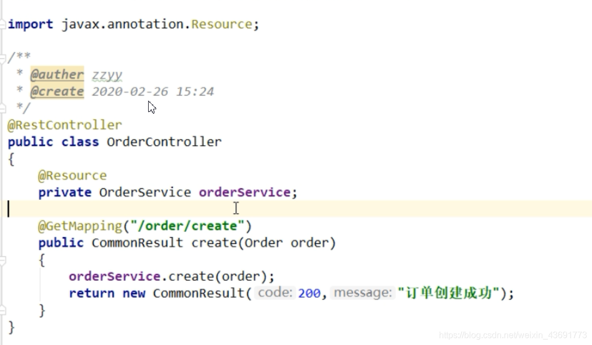Click create(order) in the method call
Viewport: 592px width, 345px height.
point(218,277)
